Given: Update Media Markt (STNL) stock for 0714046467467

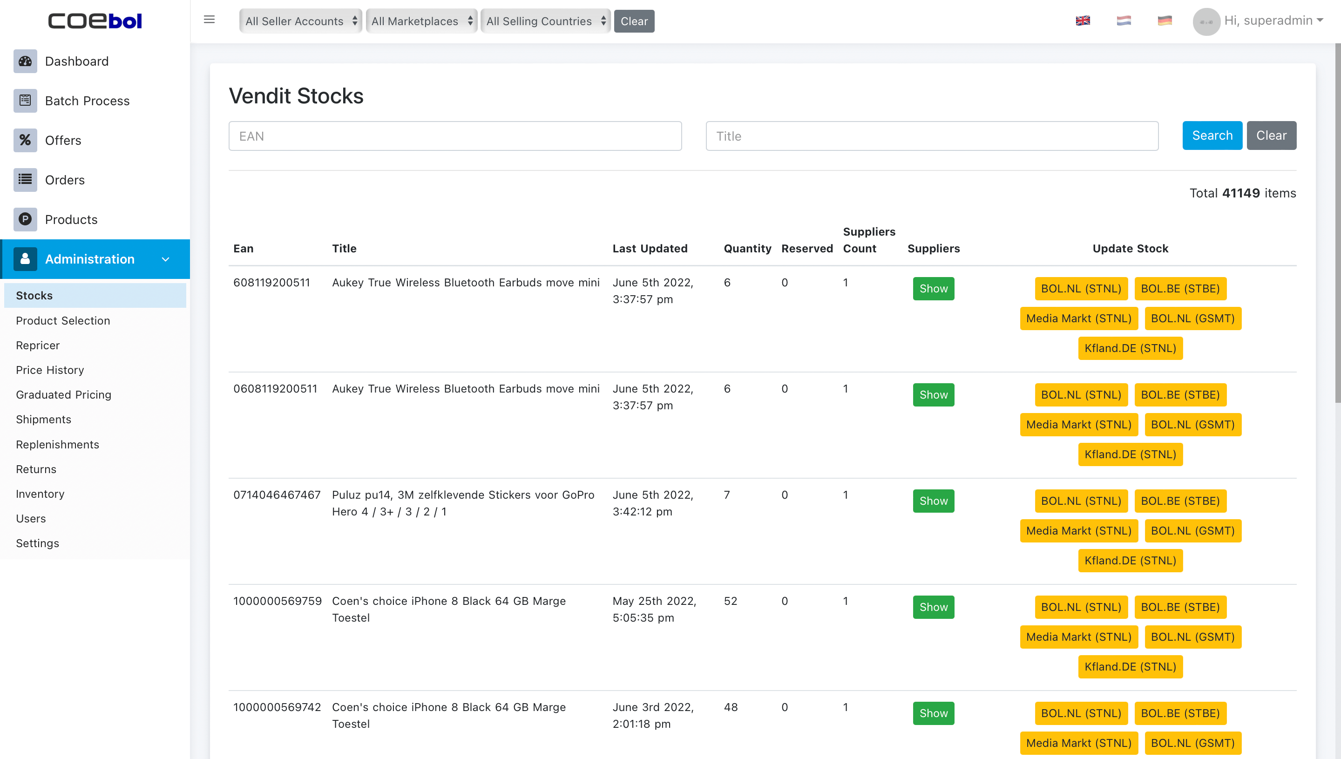Looking at the screenshot, I should (x=1079, y=531).
